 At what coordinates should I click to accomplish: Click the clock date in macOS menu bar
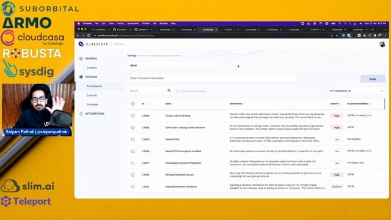(375, 23)
